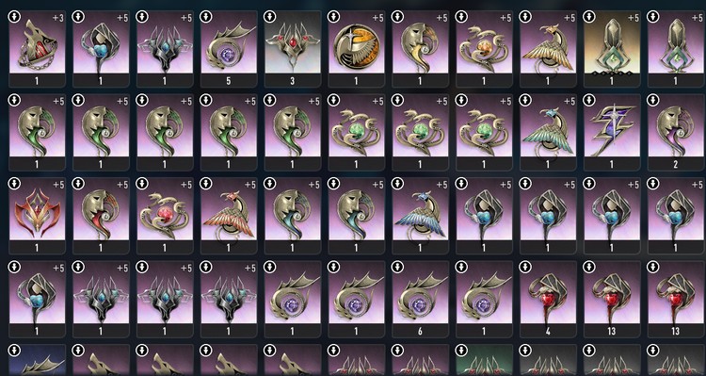Screen dimensions: 706x376
Task: Select the purple gem wing arcane showing 6
Action: pyautogui.click(x=420, y=299)
